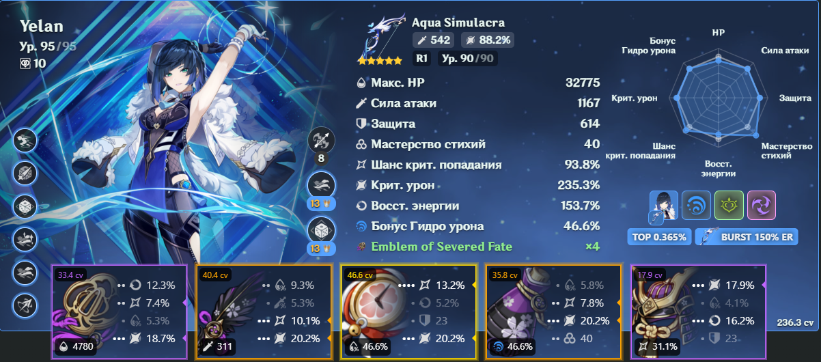Click the bottom bow constellation icon
The height and width of the screenshot is (362, 821).
pyautogui.click(x=25, y=305)
